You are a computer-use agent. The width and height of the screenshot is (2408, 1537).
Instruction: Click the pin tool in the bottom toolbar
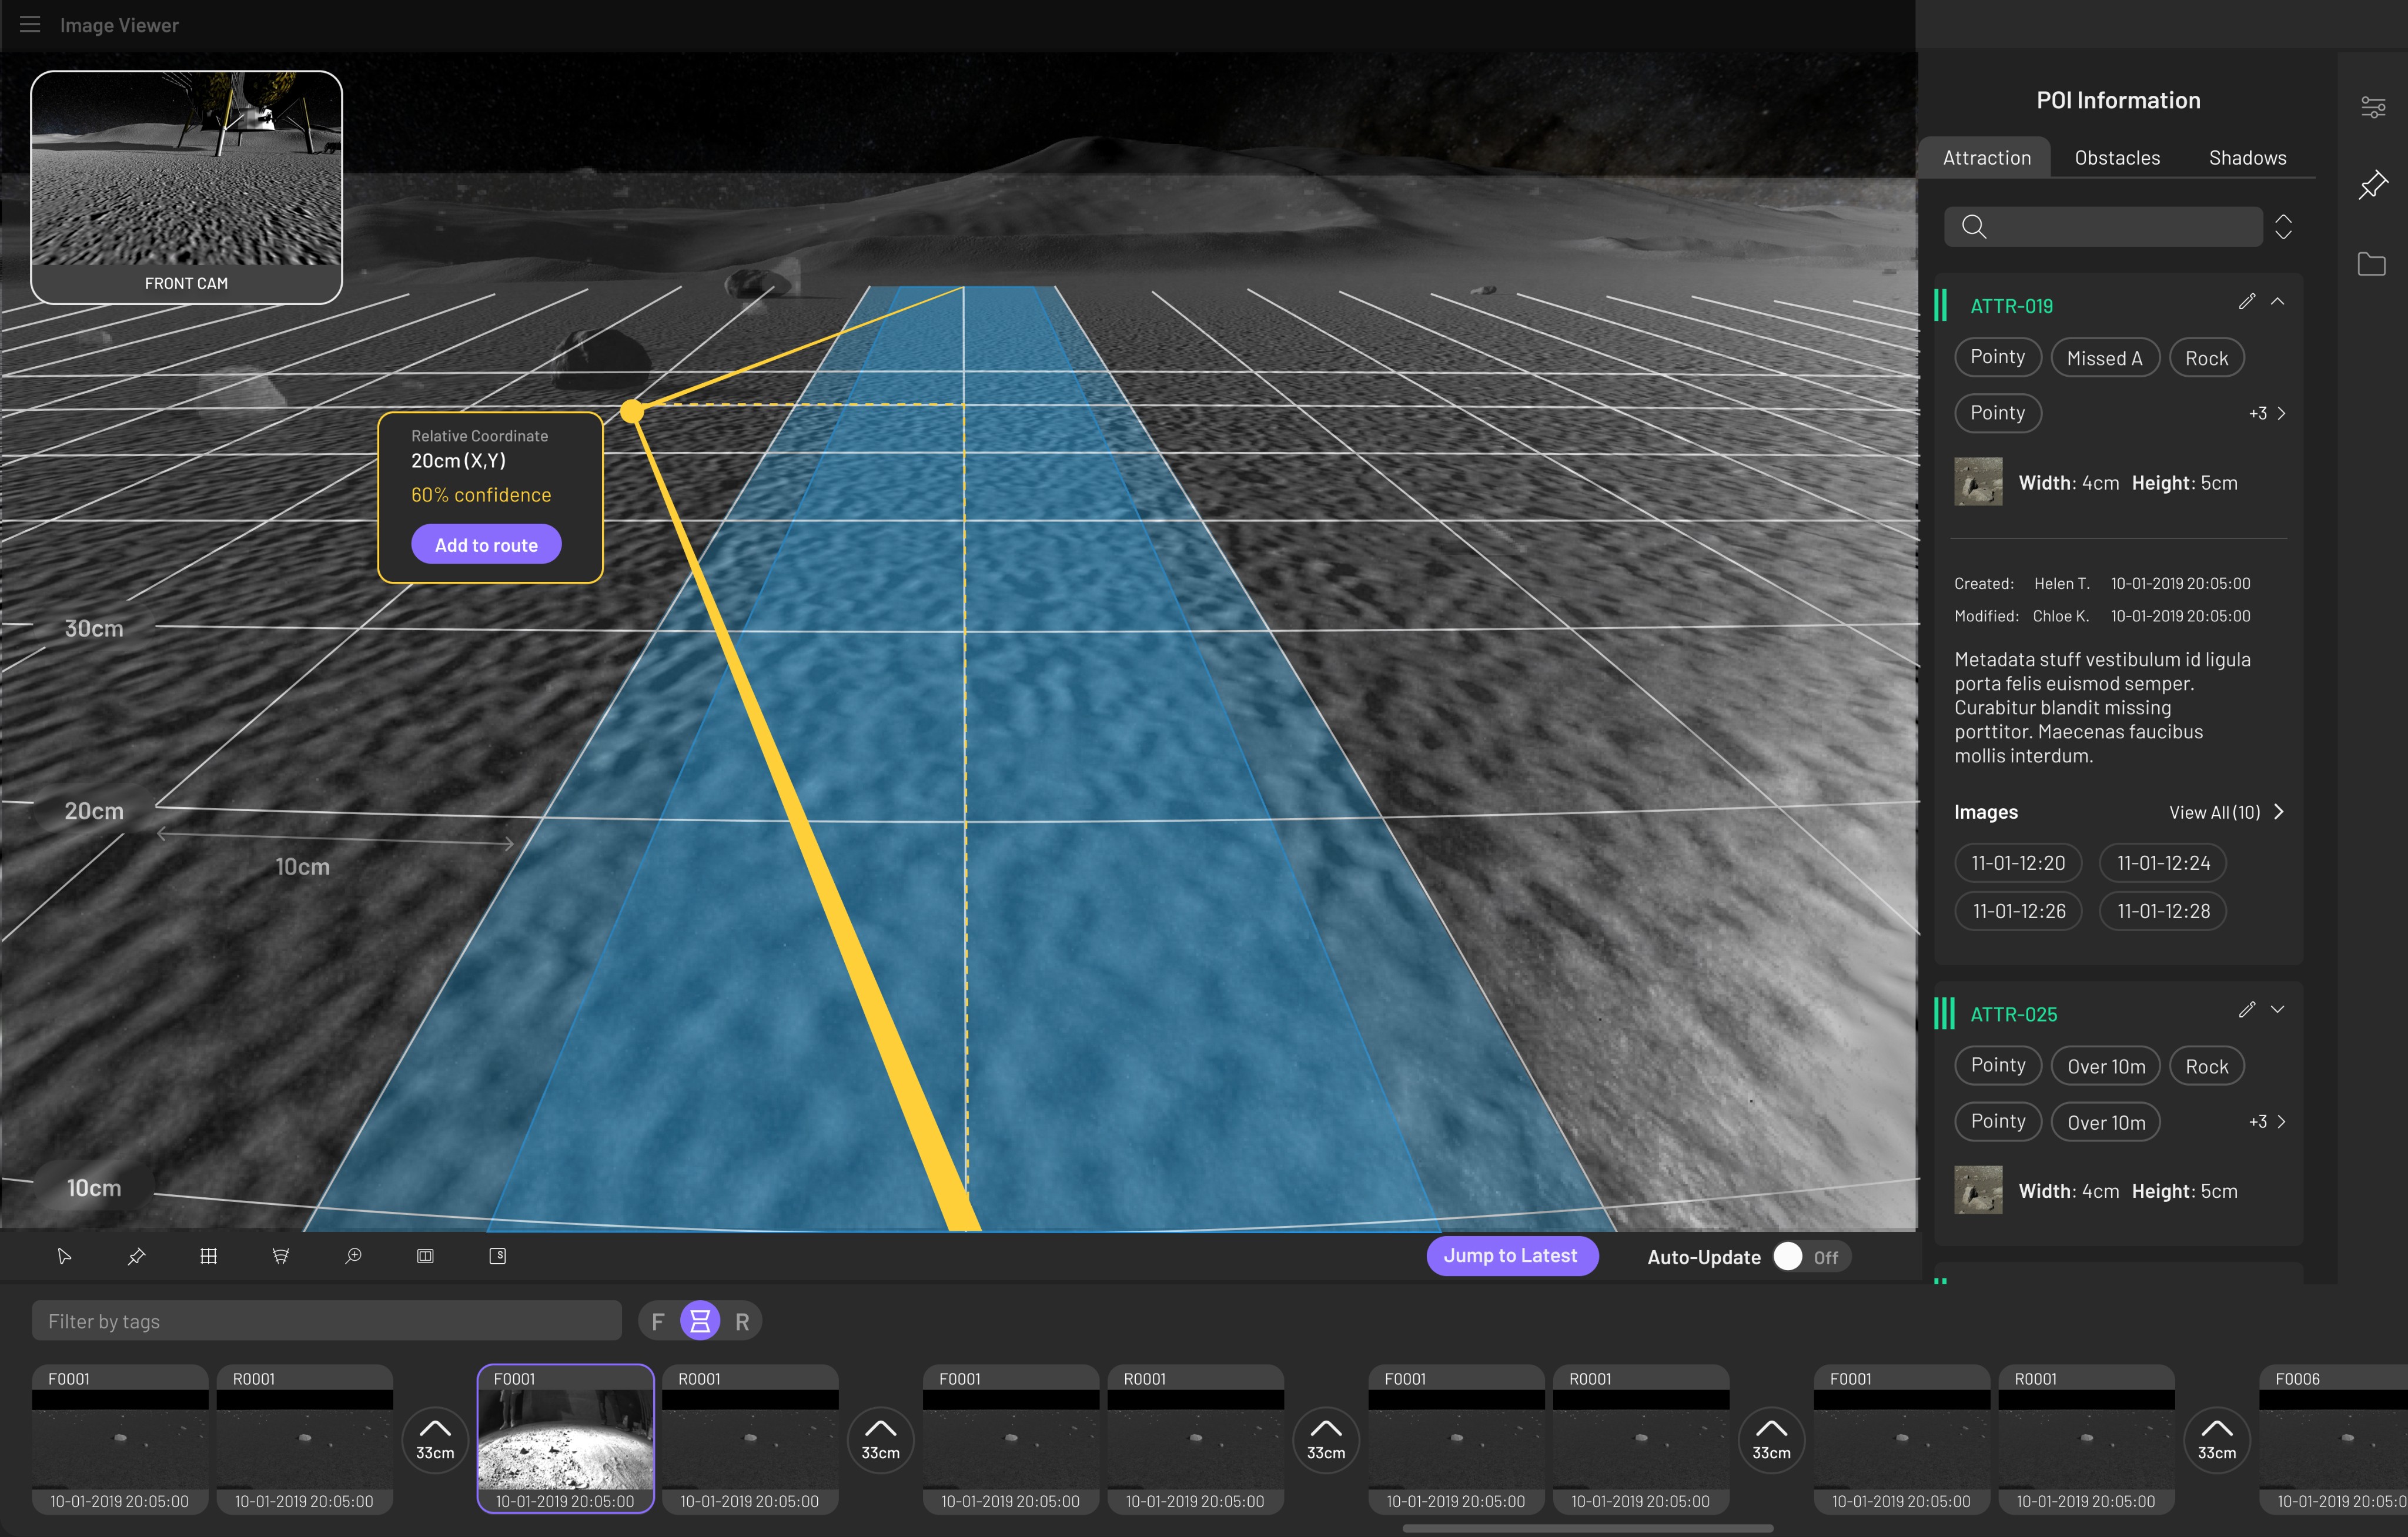pyautogui.click(x=137, y=1256)
